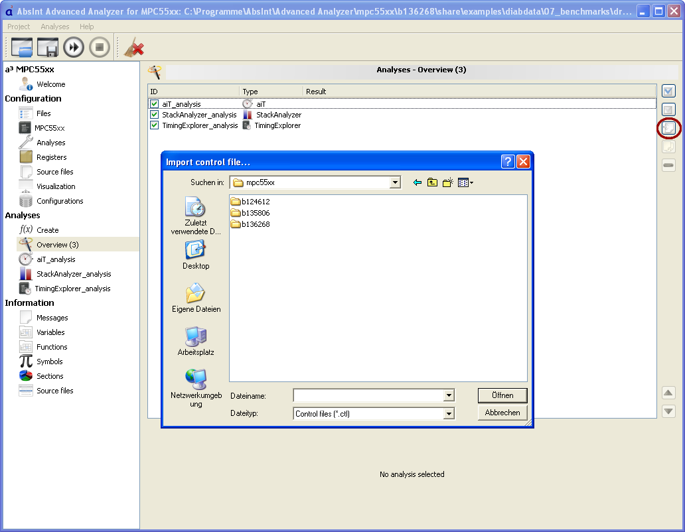Open Source files under Information
685x532 pixels.
pos(54,391)
